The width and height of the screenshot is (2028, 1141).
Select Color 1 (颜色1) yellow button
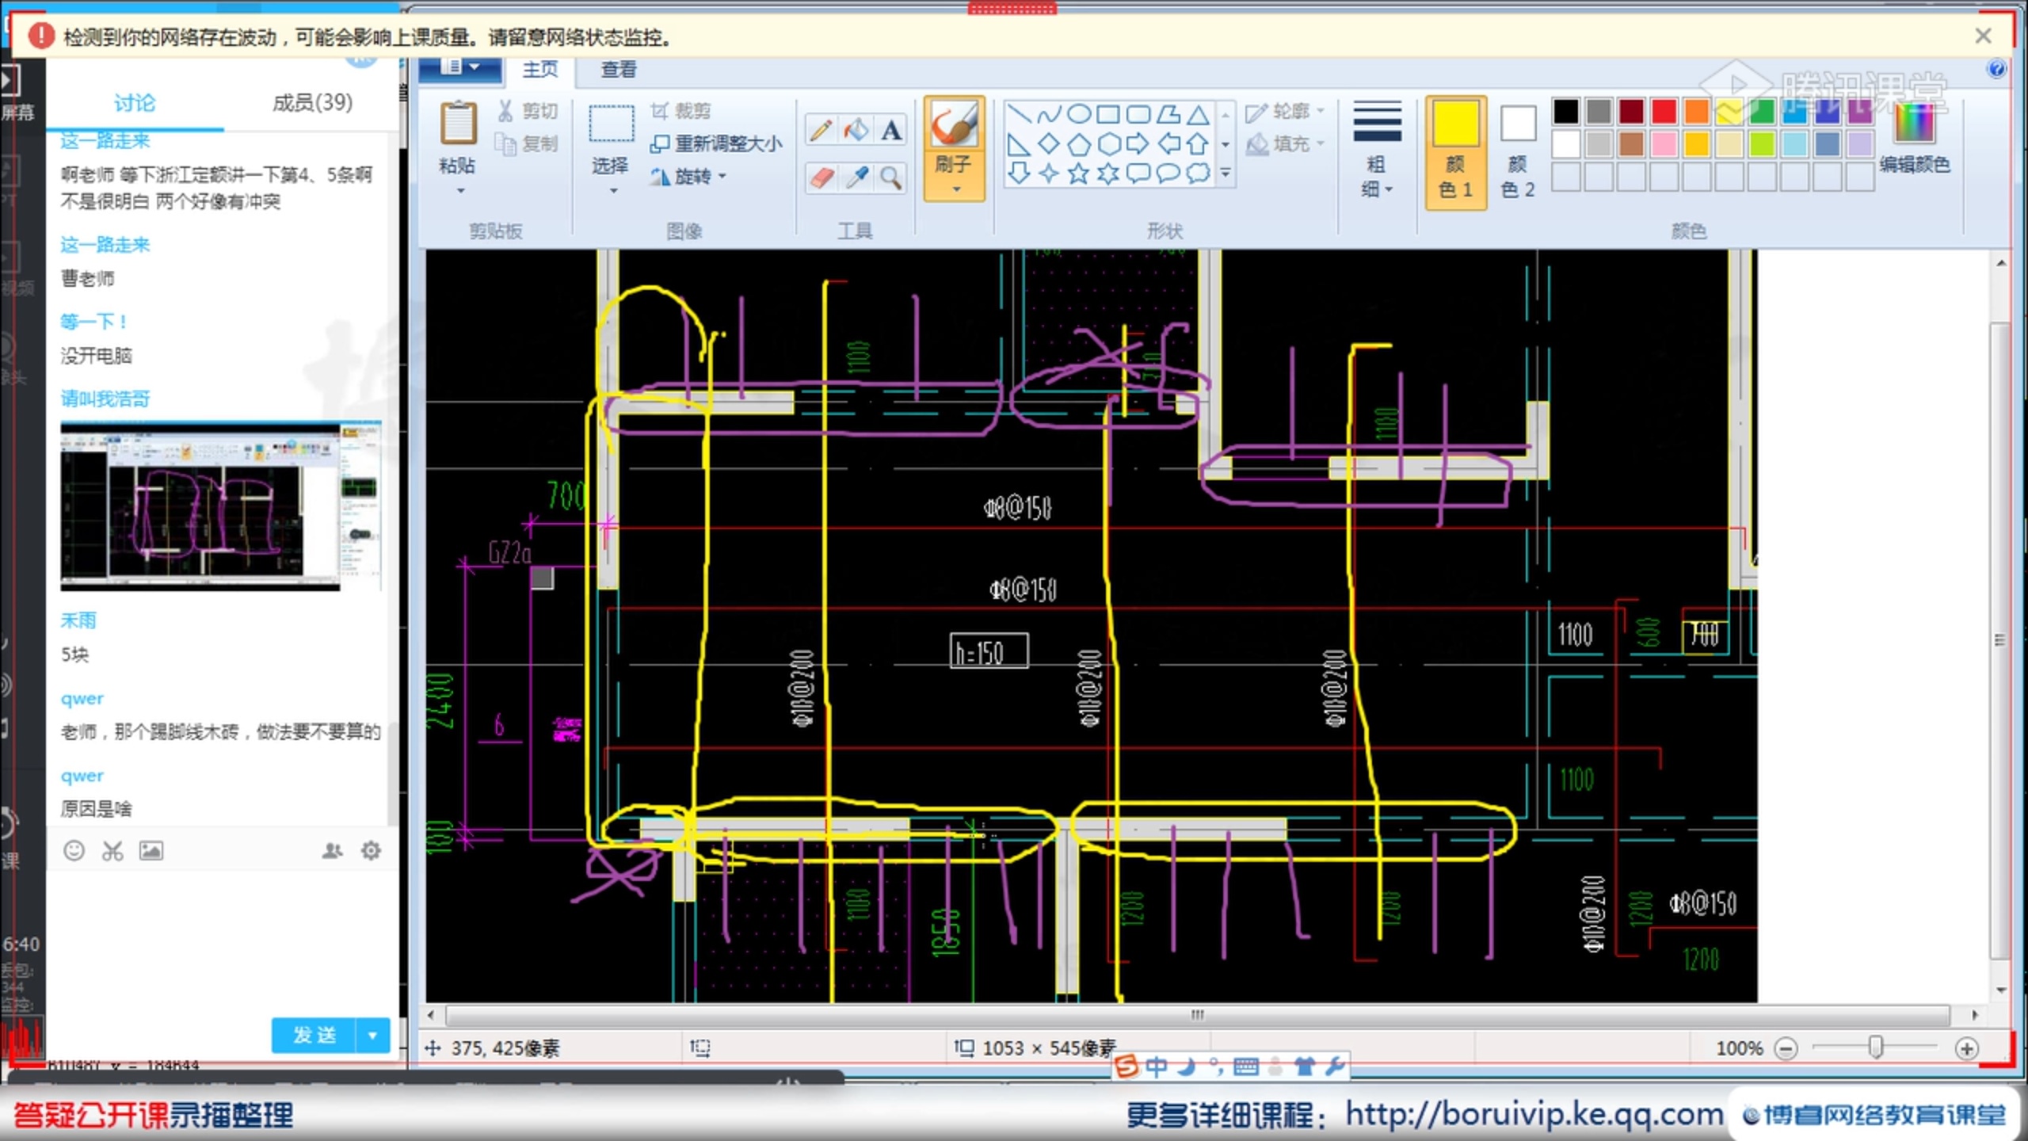tap(1455, 152)
